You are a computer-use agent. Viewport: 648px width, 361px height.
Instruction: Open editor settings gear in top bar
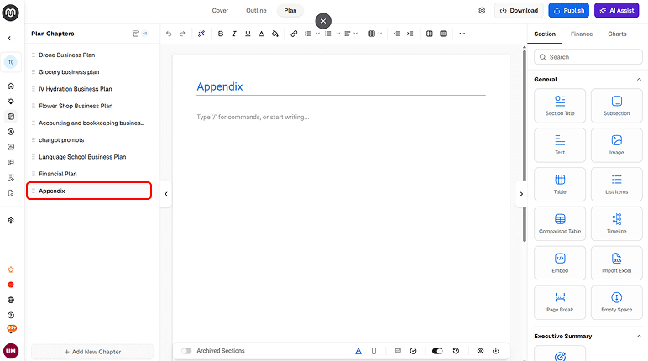pyautogui.click(x=482, y=11)
